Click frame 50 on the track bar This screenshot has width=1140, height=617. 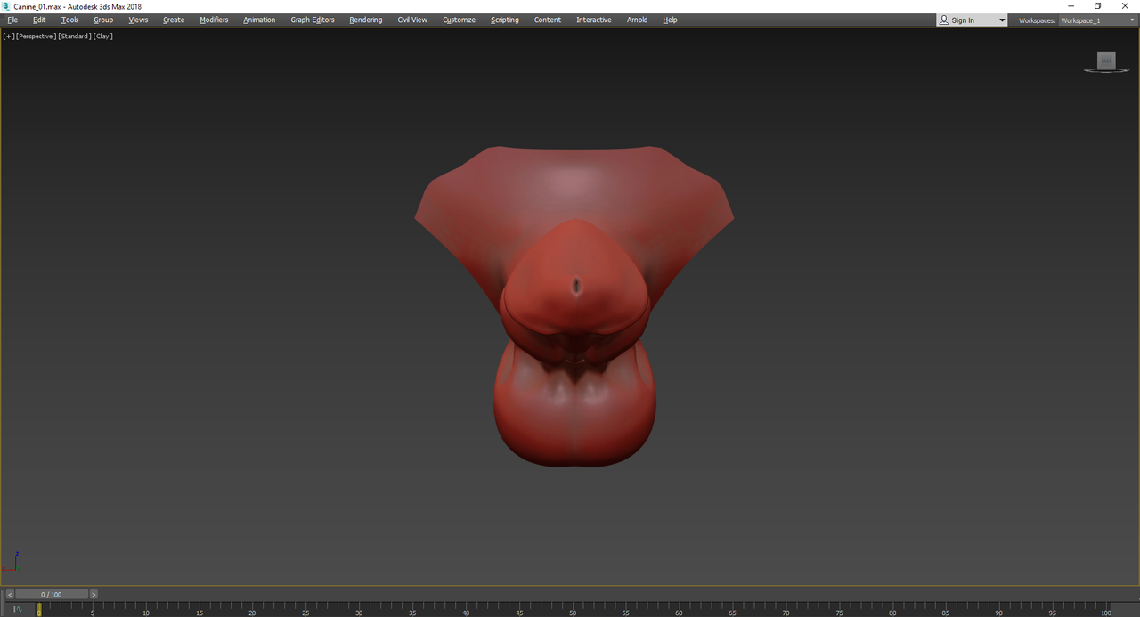(573, 611)
